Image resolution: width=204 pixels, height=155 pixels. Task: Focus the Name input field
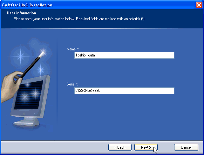[124, 55]
